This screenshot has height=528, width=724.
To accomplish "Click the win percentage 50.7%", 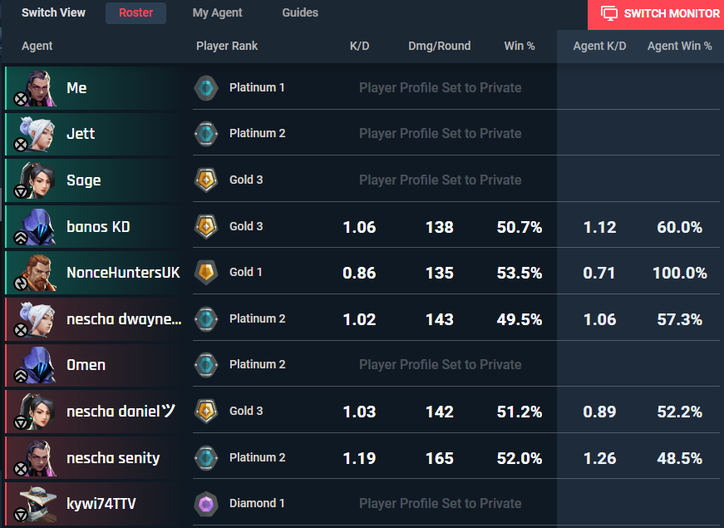I will click(x=520, y=227).
